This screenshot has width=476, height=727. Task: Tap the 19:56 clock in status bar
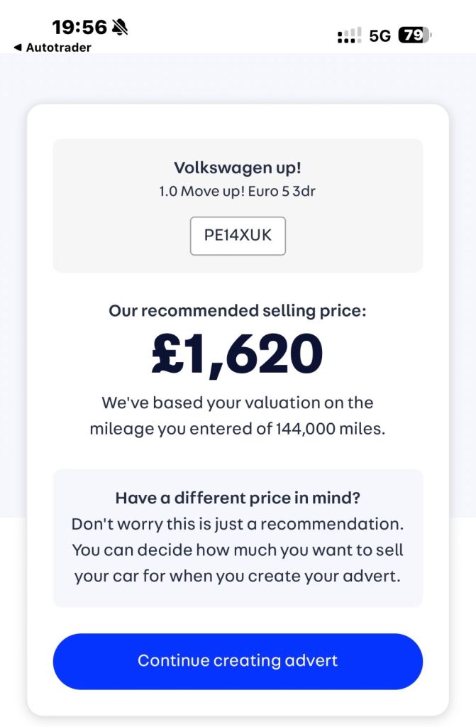(79, 28)
